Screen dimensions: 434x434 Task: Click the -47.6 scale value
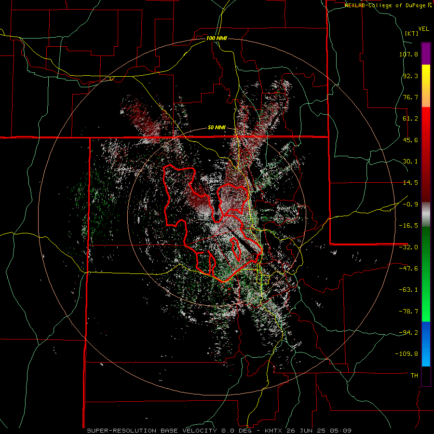tap(408, 269)
